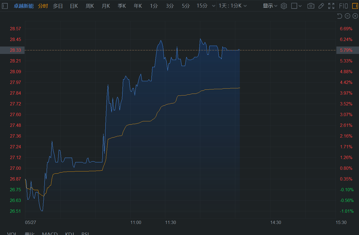The width and height of the screenshot is (359, 235).
Task: Select the 分时 intraday tab
Action: [43, 6]
